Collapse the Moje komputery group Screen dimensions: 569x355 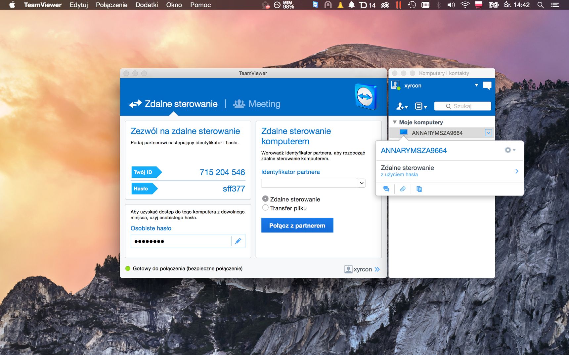pos(395,122)
